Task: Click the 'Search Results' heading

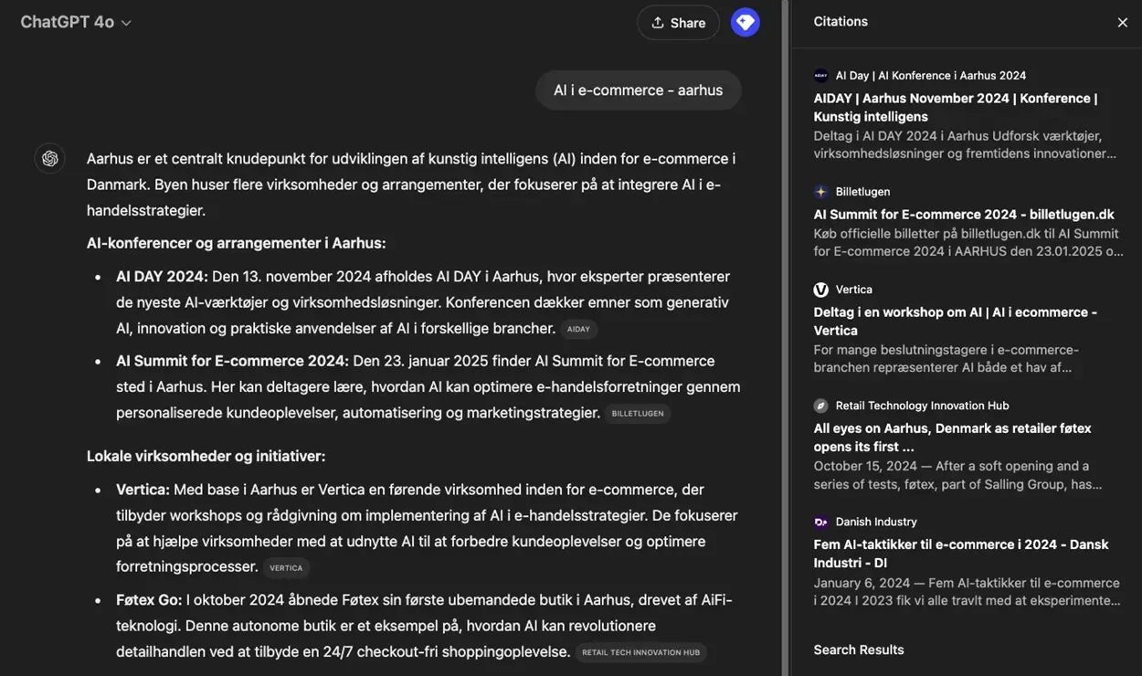Action: coord(859,650)
